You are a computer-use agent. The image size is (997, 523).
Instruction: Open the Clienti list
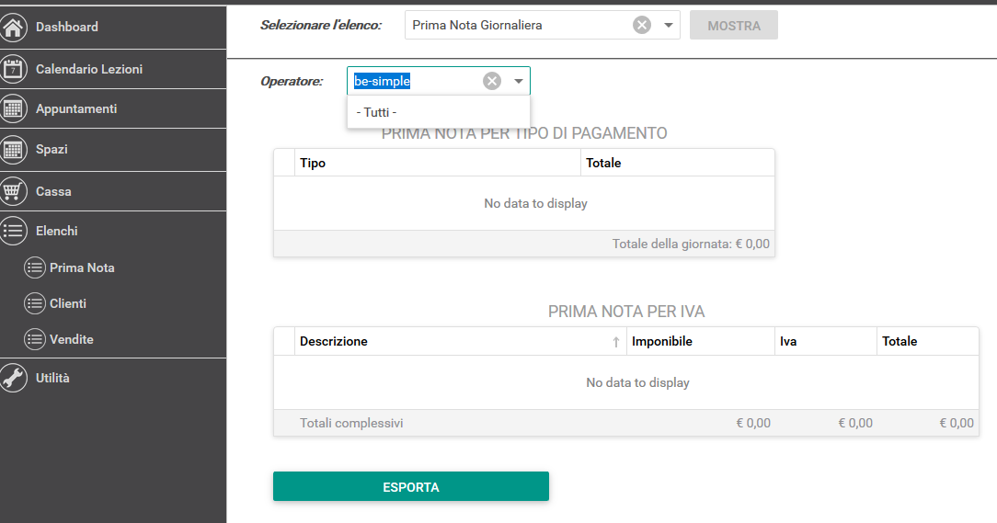[68, 303]
